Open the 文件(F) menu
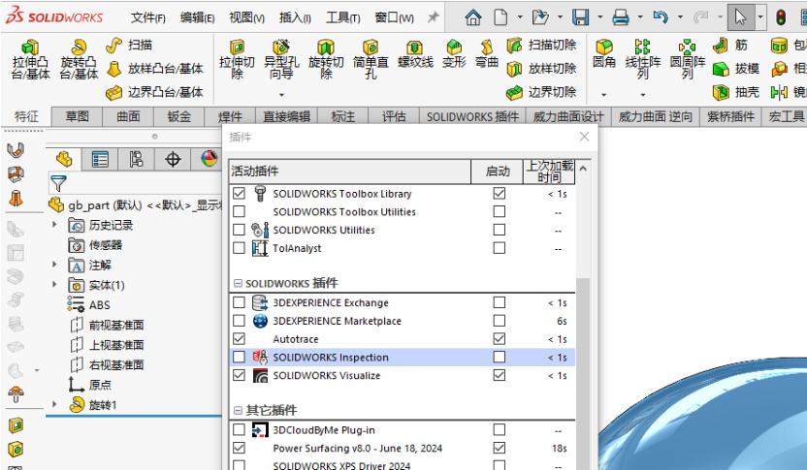Image resolution: width=807 pixels, height=470 pixels. [148, 18]
